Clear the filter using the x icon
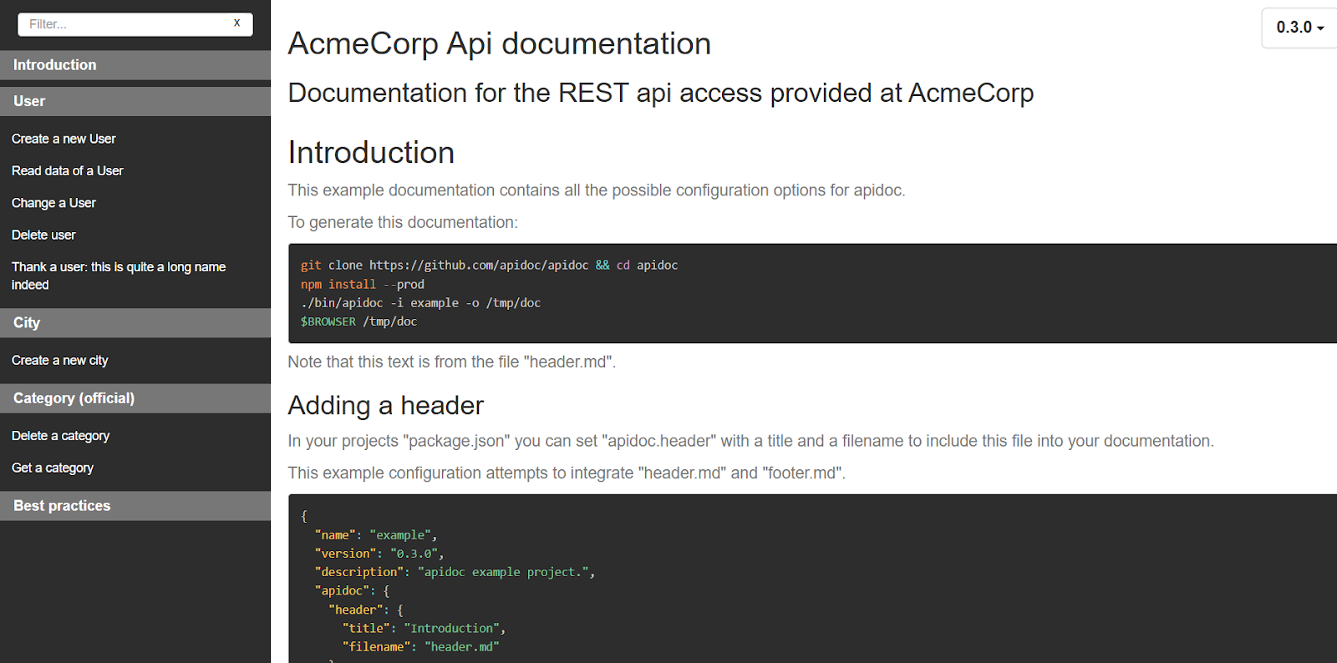The image size is (1337, 663). click(x=237, y=23)
